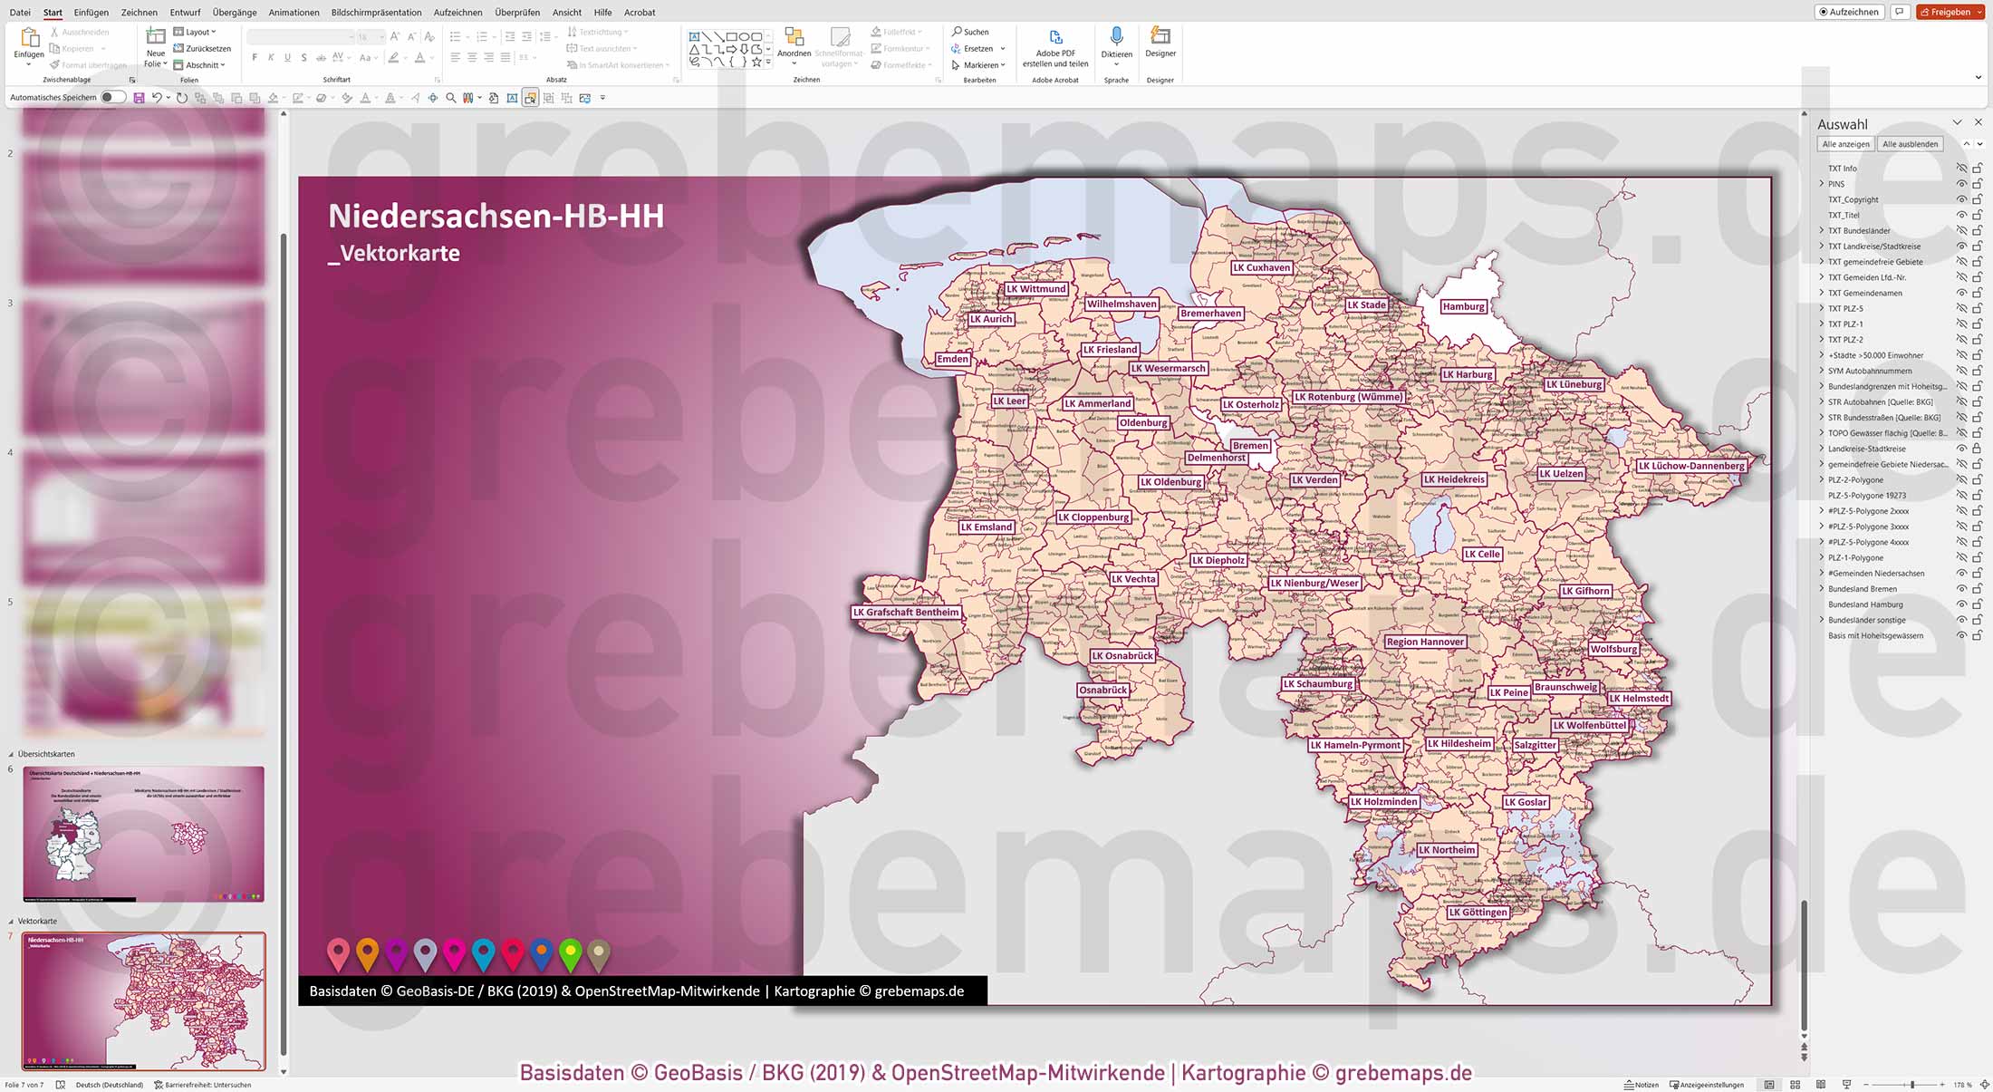
Task: Click Alle ausblenden in the Auswahl pane
Action: (1910, 143)
